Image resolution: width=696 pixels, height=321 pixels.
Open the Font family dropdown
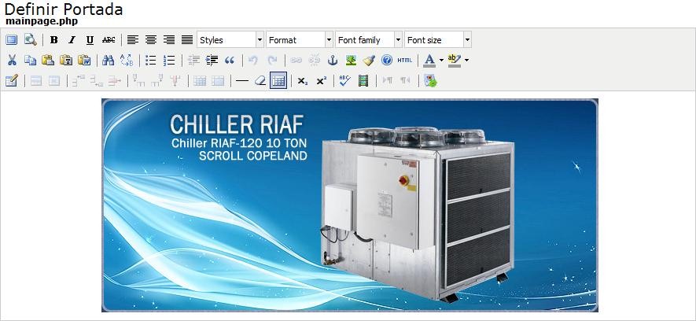368,40
